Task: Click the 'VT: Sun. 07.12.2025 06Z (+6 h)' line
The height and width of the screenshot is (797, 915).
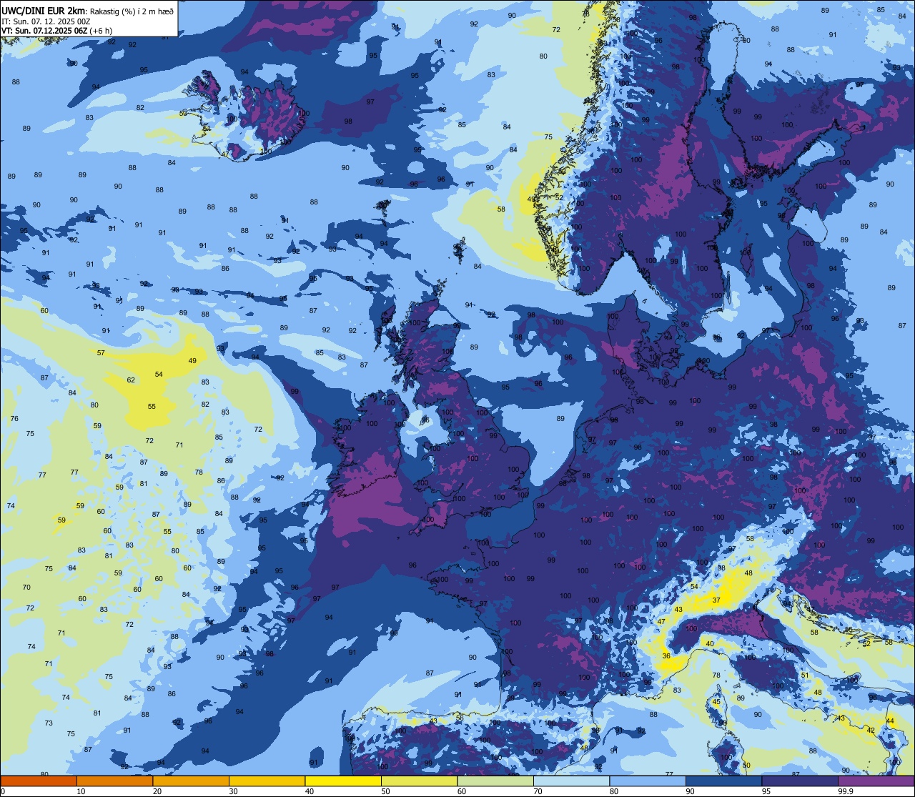Action: pos(57,30)
